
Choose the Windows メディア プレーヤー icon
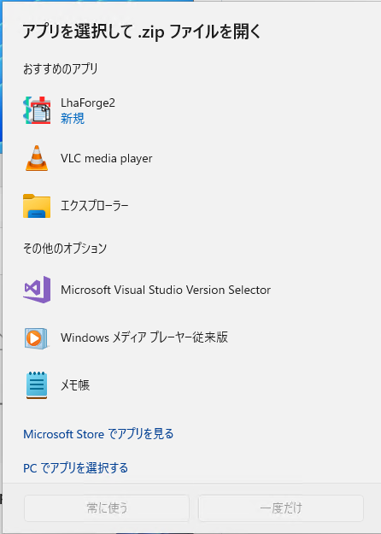click(37, 338)
